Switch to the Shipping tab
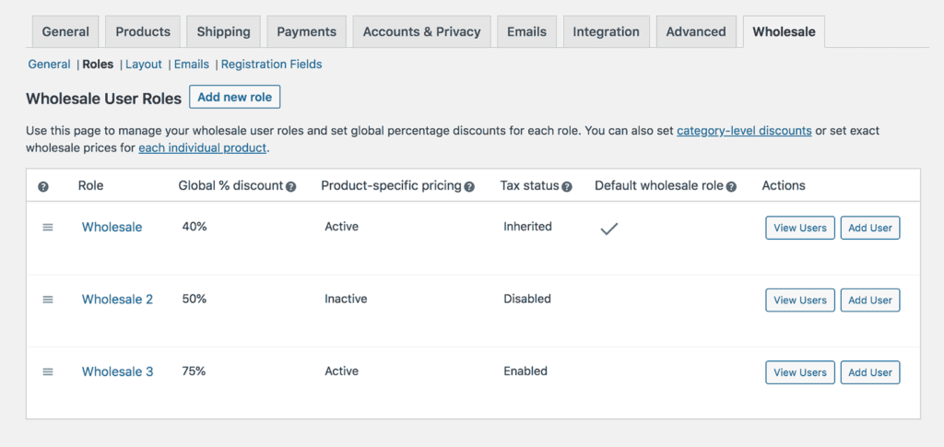The image size is (944, 447). point(223,31)
